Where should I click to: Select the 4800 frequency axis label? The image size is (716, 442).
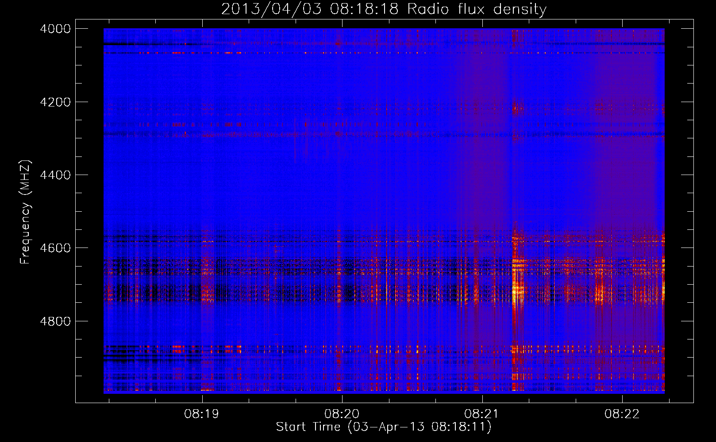pos(55,321)
